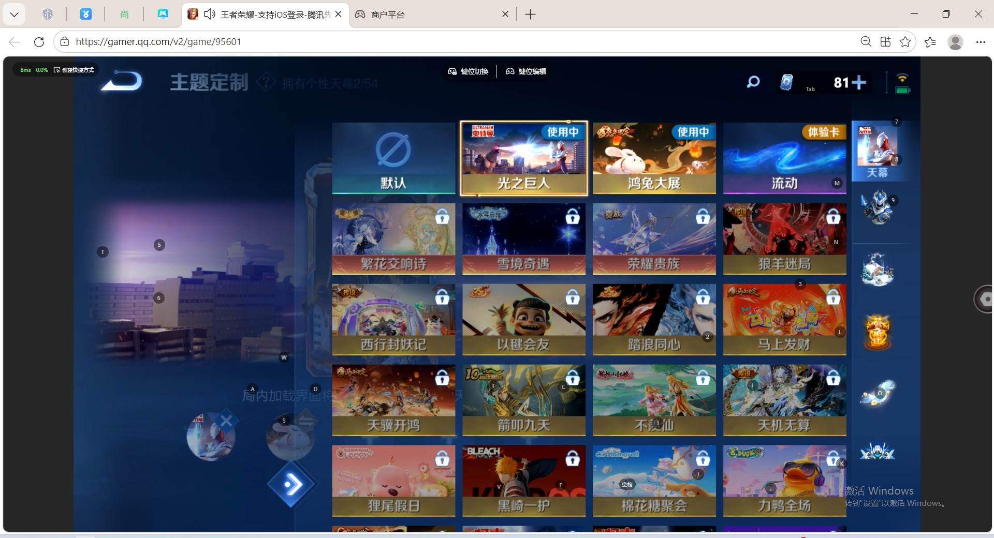Click lock icon on 天骥开鸿 card
Image resolution: width=994 pixels, height=538 pixels.
coord(442,378)
